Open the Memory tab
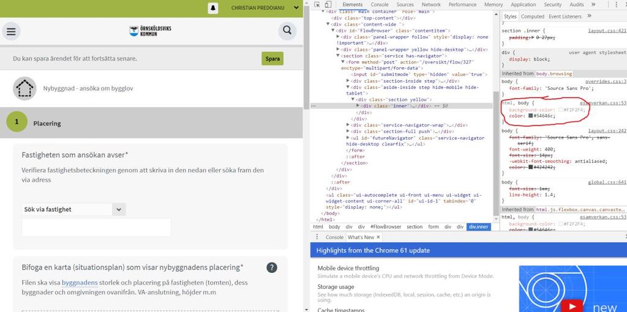Screen dimensions: 627x312 494,4
